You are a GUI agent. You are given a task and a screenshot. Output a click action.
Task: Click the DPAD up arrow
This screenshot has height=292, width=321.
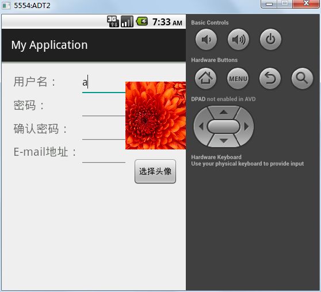224,112
